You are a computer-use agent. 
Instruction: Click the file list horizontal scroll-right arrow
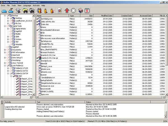(164, 97)
